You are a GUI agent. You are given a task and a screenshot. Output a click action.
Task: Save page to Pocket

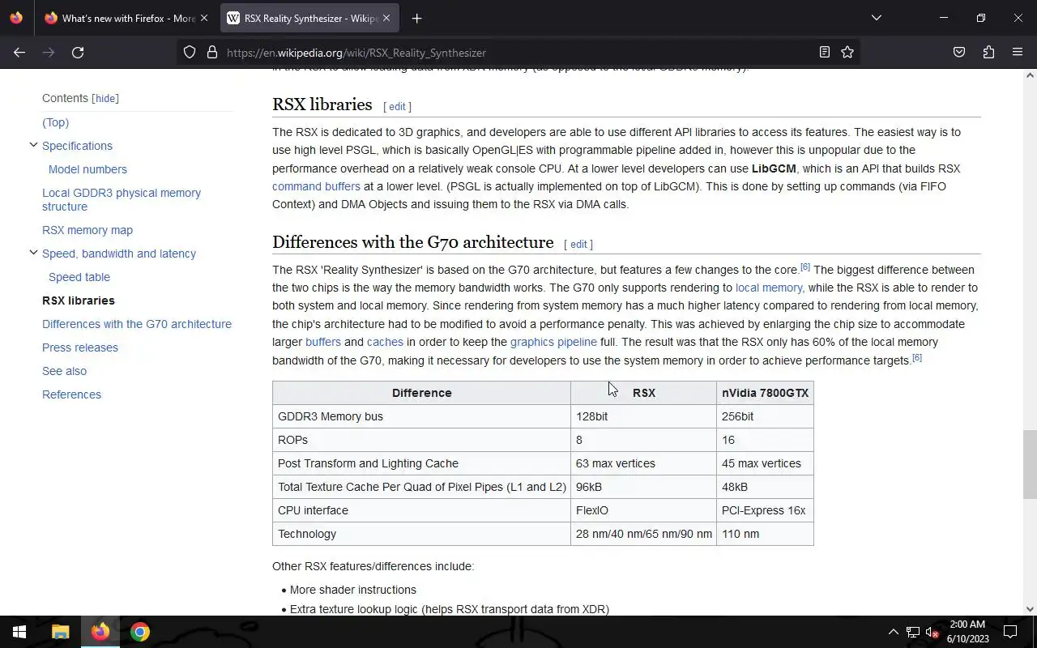[x=959, y=53]
